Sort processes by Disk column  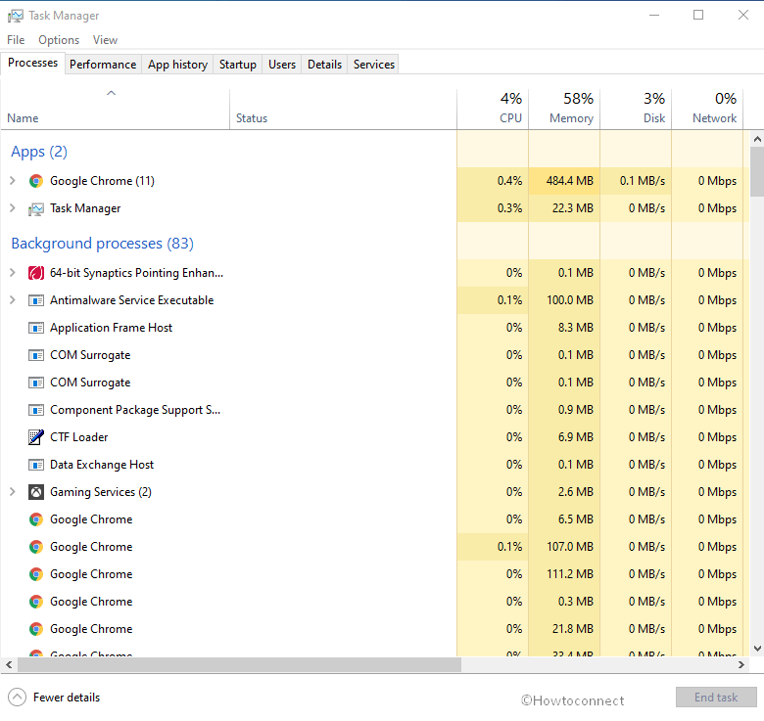[x=636, y=110]
